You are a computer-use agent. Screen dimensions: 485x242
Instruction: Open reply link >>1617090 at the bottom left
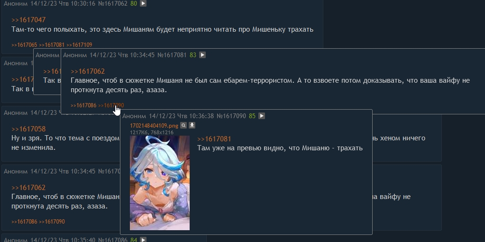click(52, 222)
